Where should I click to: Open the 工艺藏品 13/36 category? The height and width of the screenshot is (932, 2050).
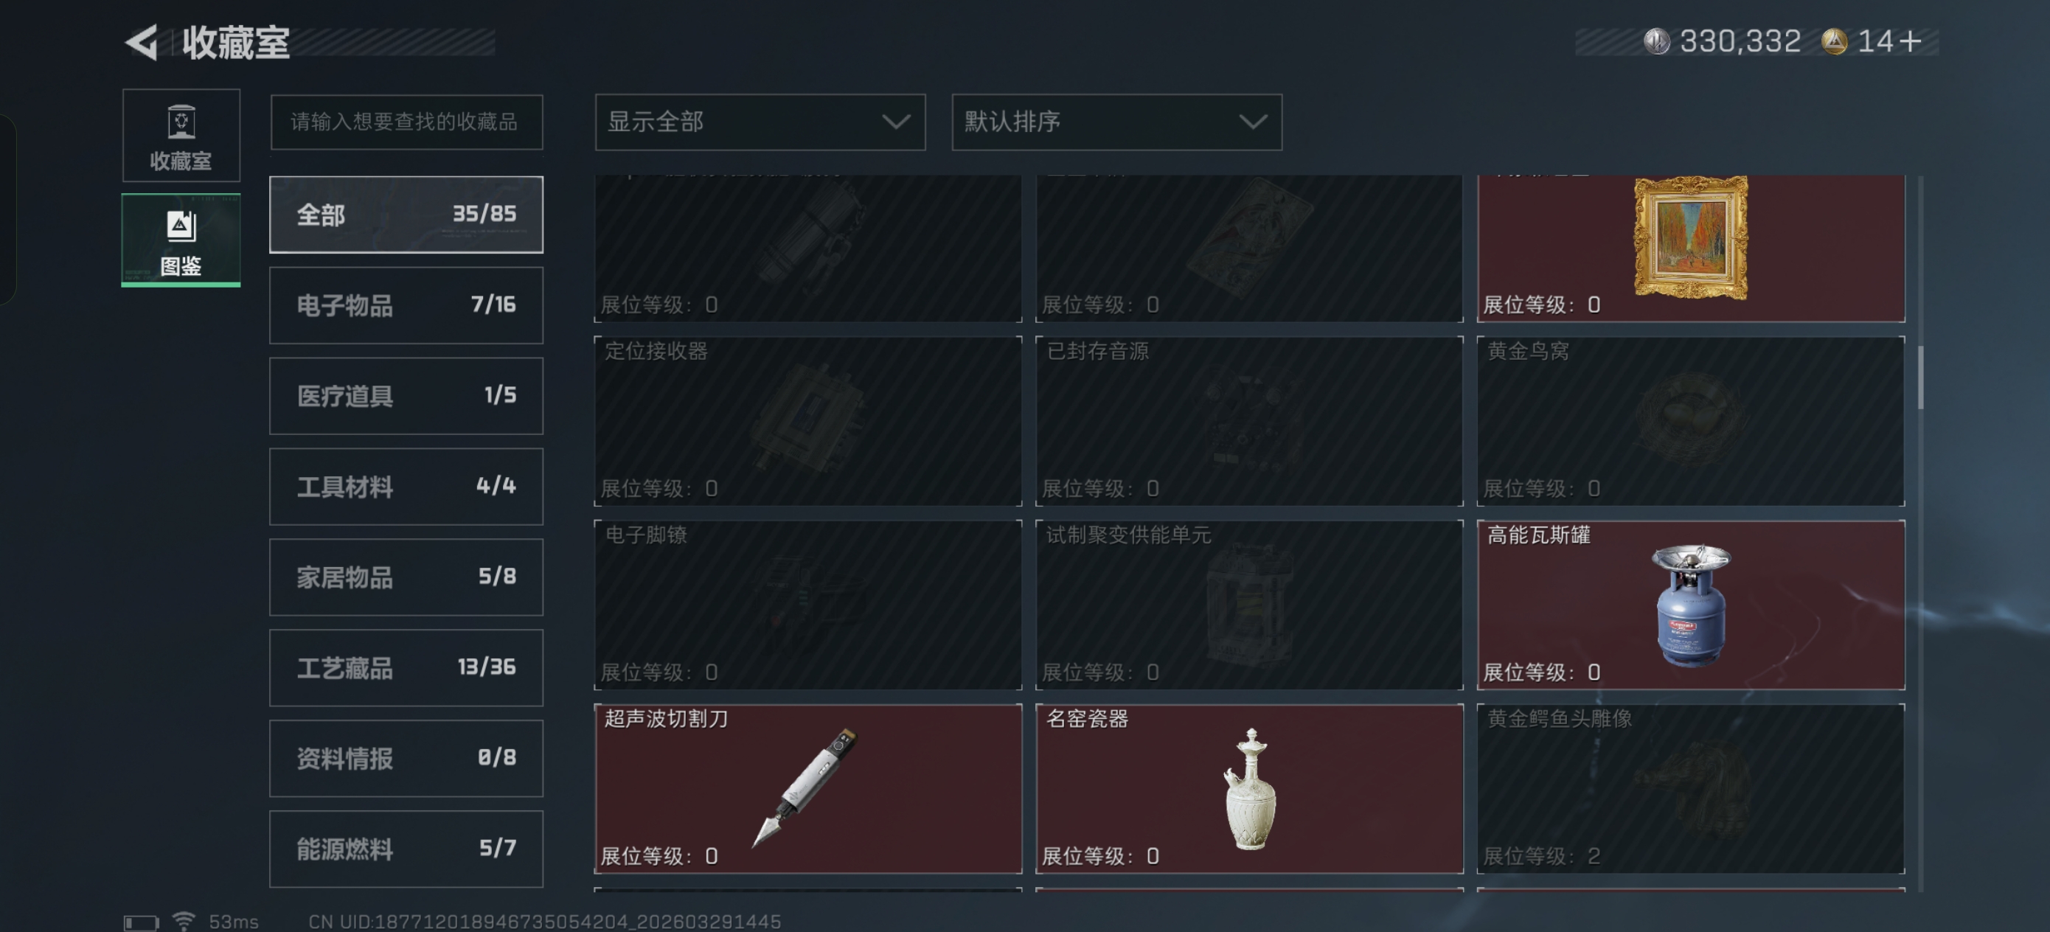tap(406, 668)
